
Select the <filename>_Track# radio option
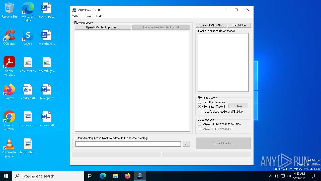pyautogui.click(x=200, y=107)
